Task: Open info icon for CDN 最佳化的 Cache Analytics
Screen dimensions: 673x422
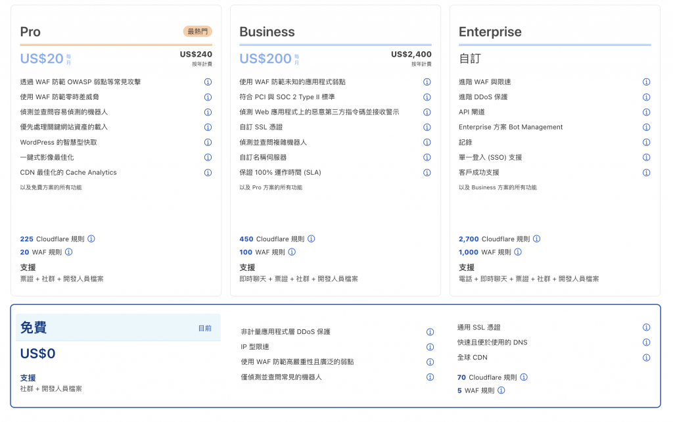Action: coord(208,173)
